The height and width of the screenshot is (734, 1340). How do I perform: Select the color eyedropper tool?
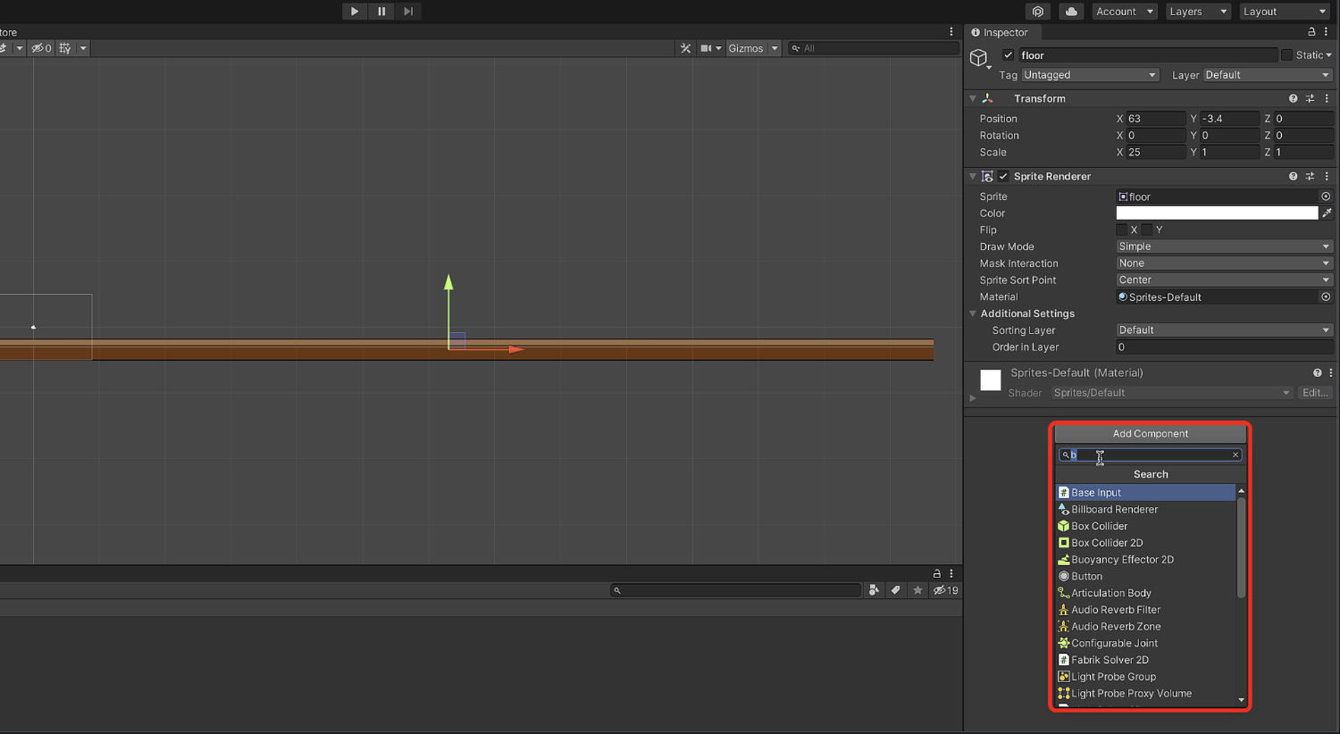(x=1327, y=213)
